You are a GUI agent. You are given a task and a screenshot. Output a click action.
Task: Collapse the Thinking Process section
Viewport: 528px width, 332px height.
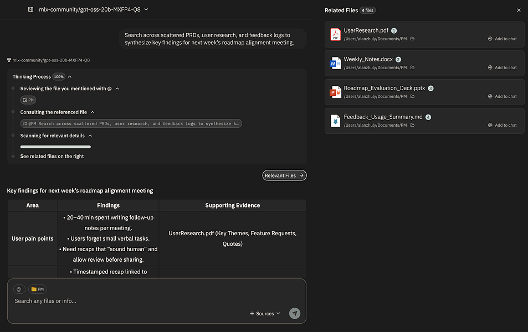click(70, 77)
